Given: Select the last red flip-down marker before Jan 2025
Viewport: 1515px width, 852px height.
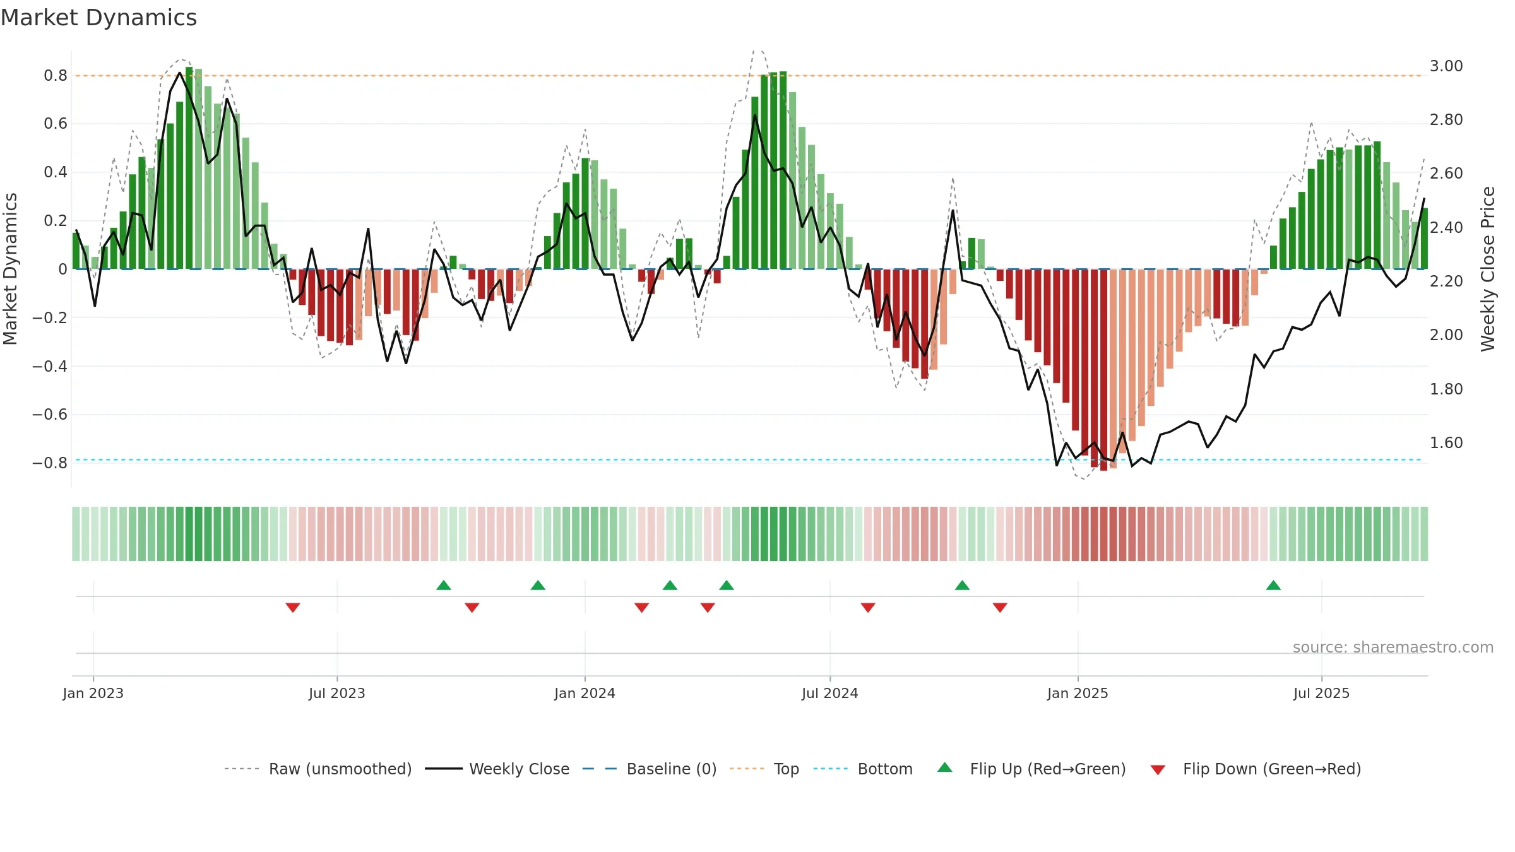Looking at the screenshot, I should pyautogui.click(x=1000, y=607).
